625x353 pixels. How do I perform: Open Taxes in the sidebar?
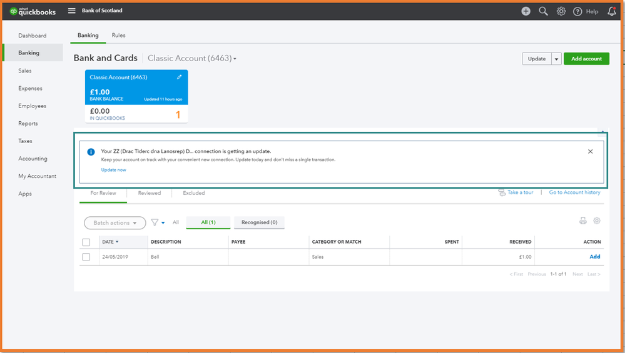(25, 141)
